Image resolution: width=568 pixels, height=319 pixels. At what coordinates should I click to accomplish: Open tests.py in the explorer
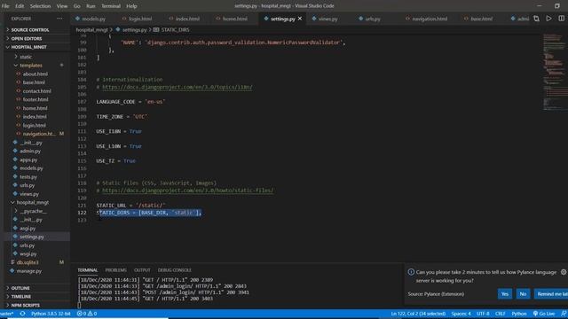(28, 177)
